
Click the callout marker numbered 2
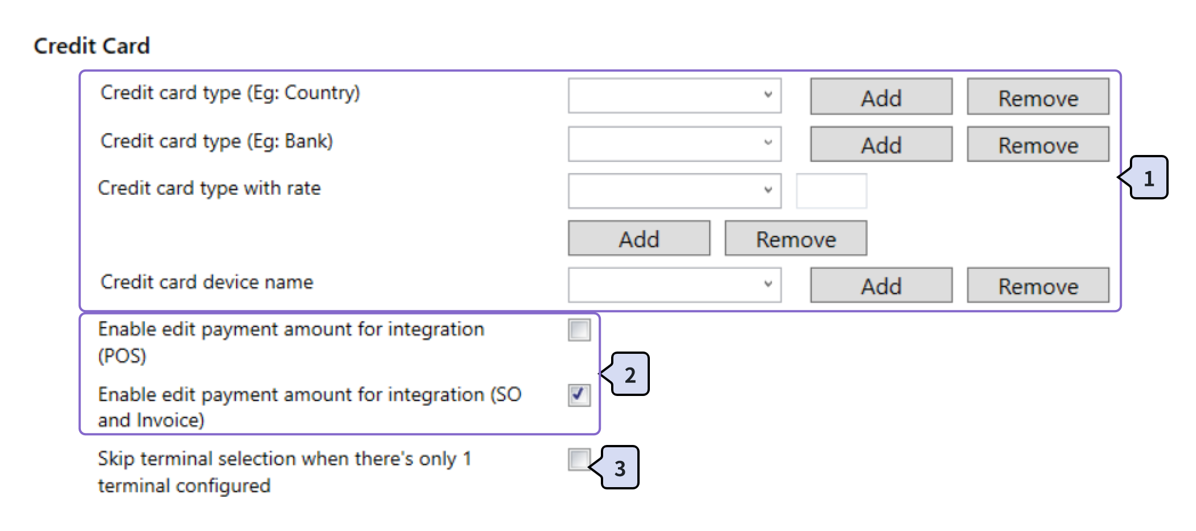(629, 374)
